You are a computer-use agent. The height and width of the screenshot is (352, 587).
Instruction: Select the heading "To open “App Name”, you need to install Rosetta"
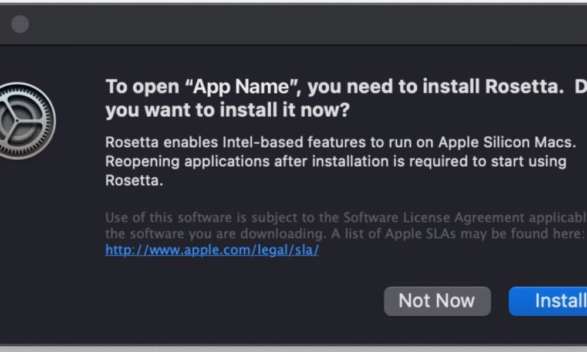coord(335,87)
